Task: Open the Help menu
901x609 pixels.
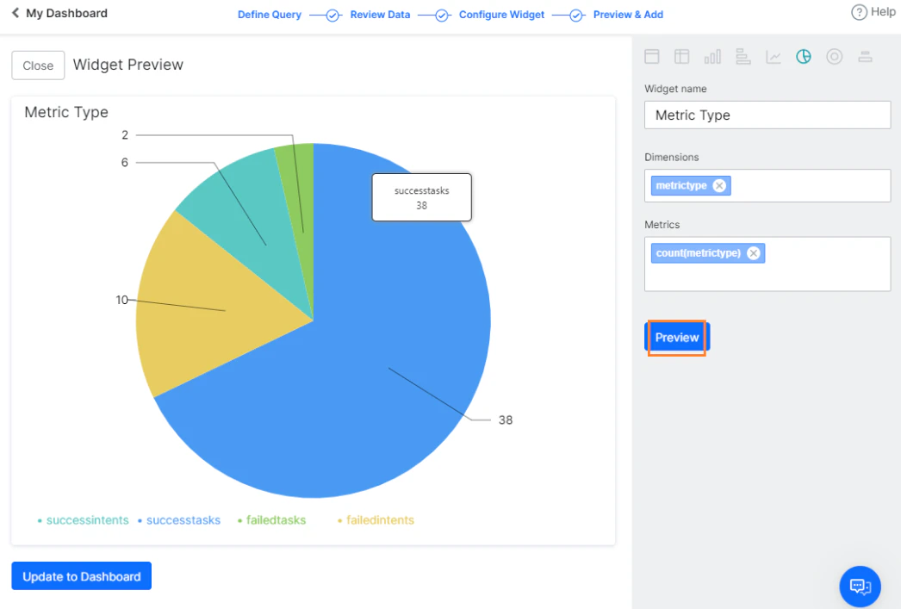Action: point(873,12)
